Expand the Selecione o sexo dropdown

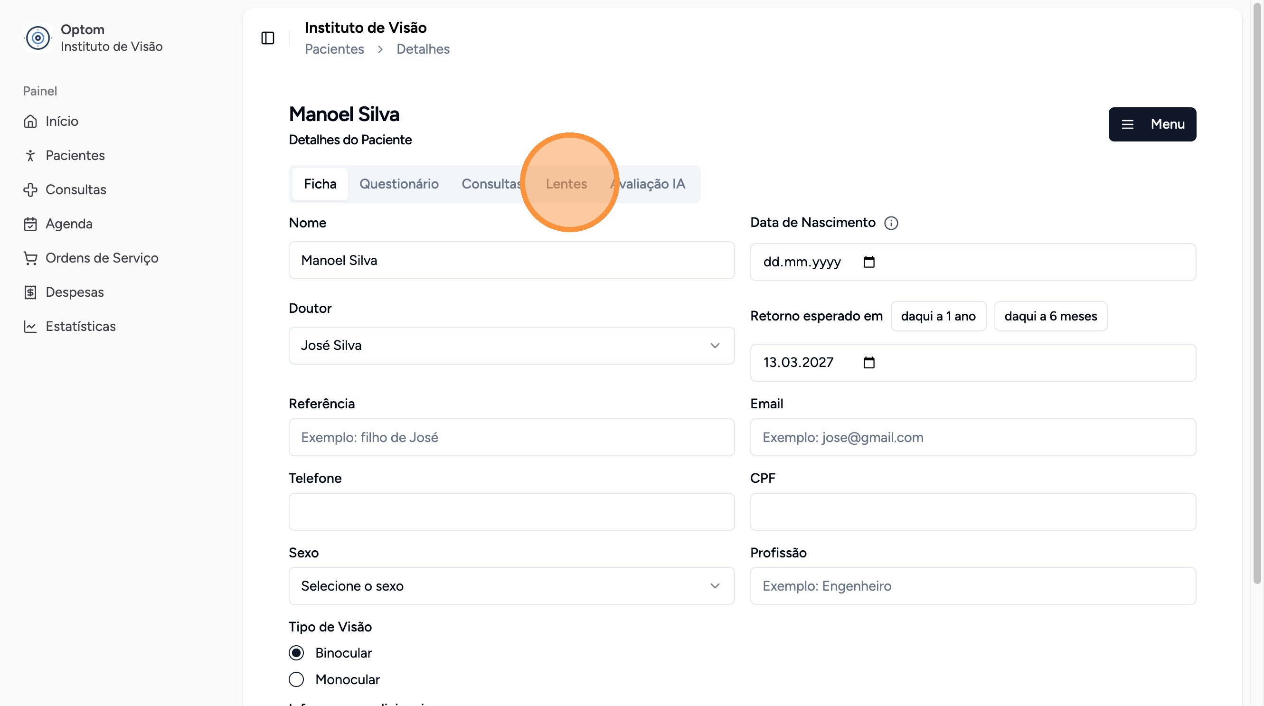click(x=511, y=586)
